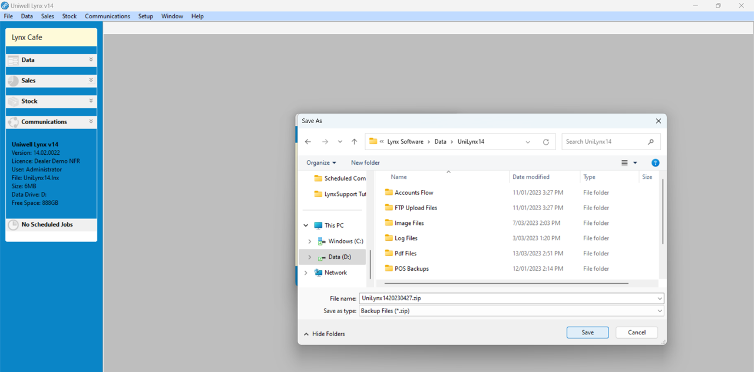Click the Data panel icon in sidebar
Image resolution: width=754 pixels, height=372 pixels.
(x=13, y=60)
